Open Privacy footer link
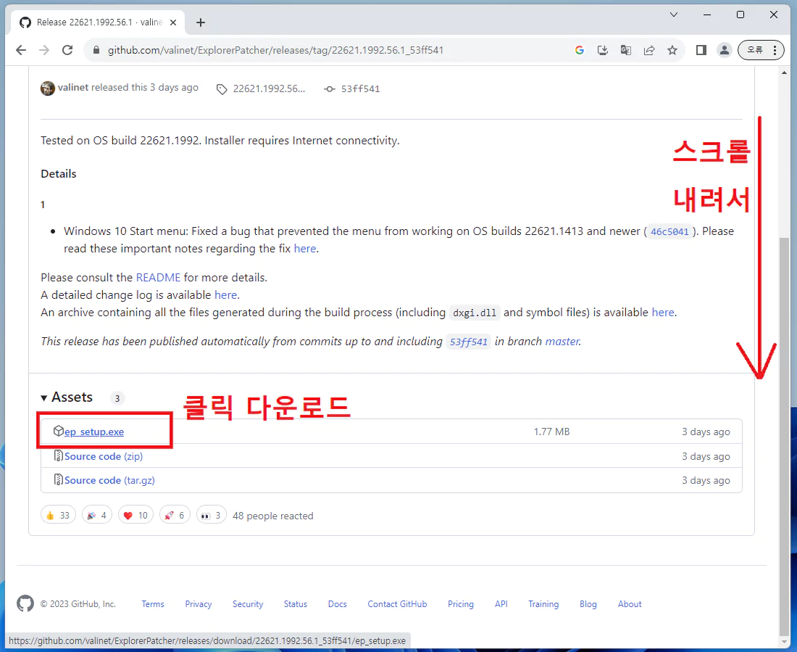Image resolution: width=797 pixels, height=652 pixels. pyautogui.click(x=199, y=603)
